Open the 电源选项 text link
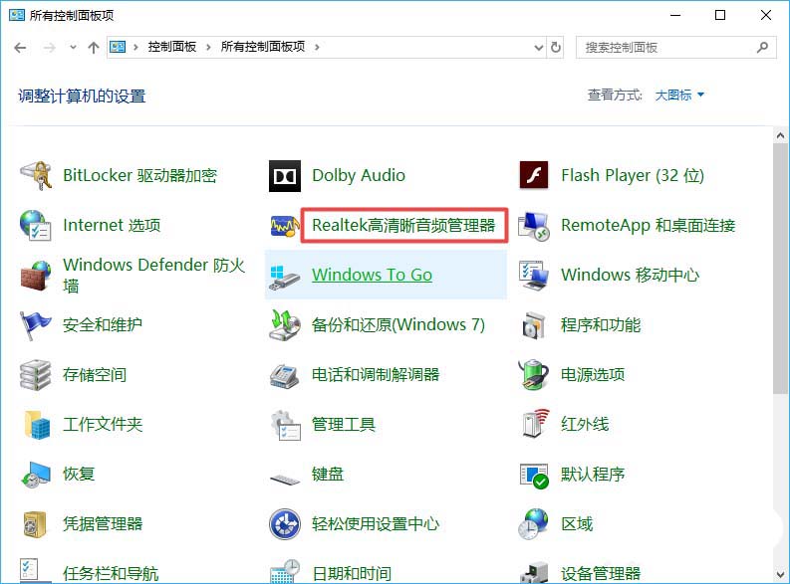Viewport: 790px width, 584px height. coord(593,375)
